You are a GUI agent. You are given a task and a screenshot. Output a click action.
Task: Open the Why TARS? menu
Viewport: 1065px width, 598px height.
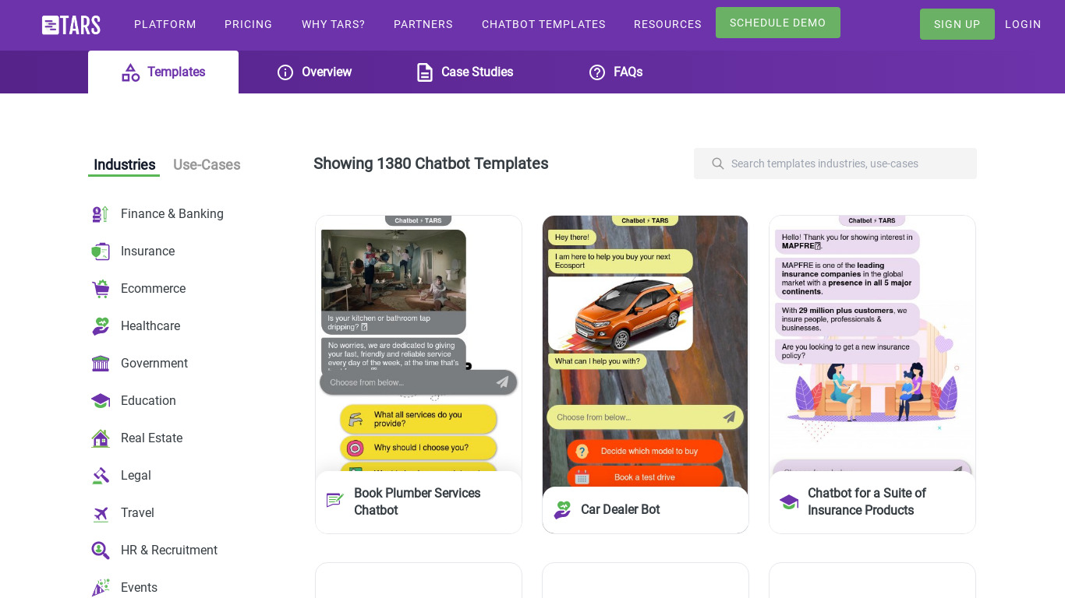coord(333,24)
